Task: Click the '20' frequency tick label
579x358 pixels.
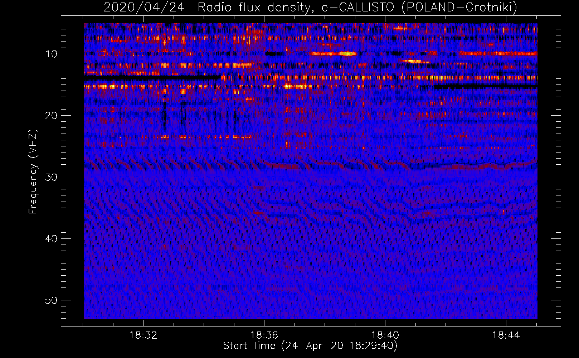Action: pyautogui.click(x=52, y=116)
